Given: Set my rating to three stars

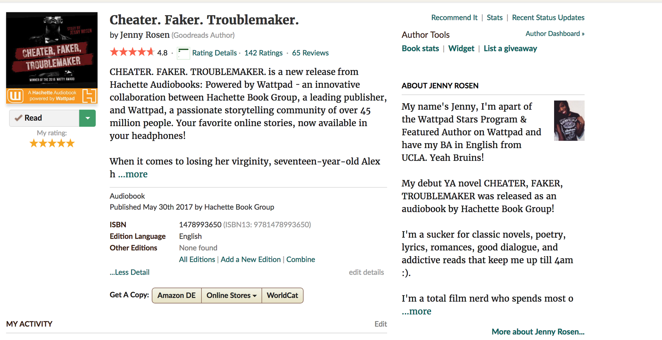Looking at the screenshot, I should (x=52, y=143).
